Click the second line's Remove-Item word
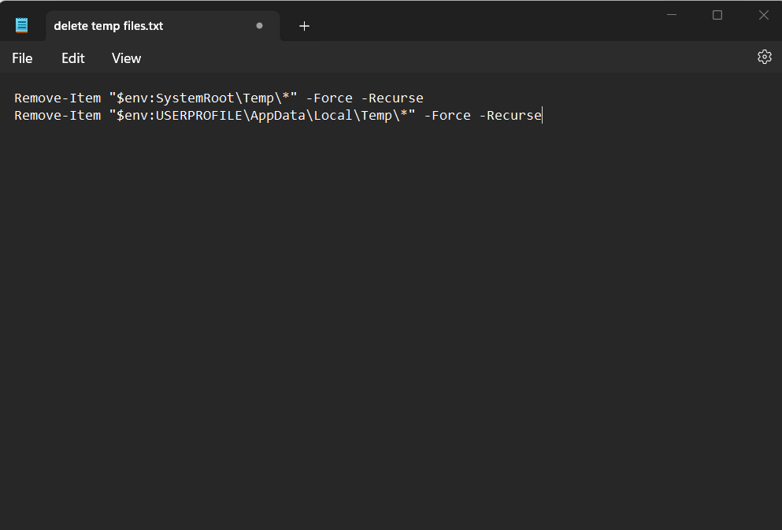The width and height of the screenshot is (782, 530). pyautogui.click(x=57, y=116)
